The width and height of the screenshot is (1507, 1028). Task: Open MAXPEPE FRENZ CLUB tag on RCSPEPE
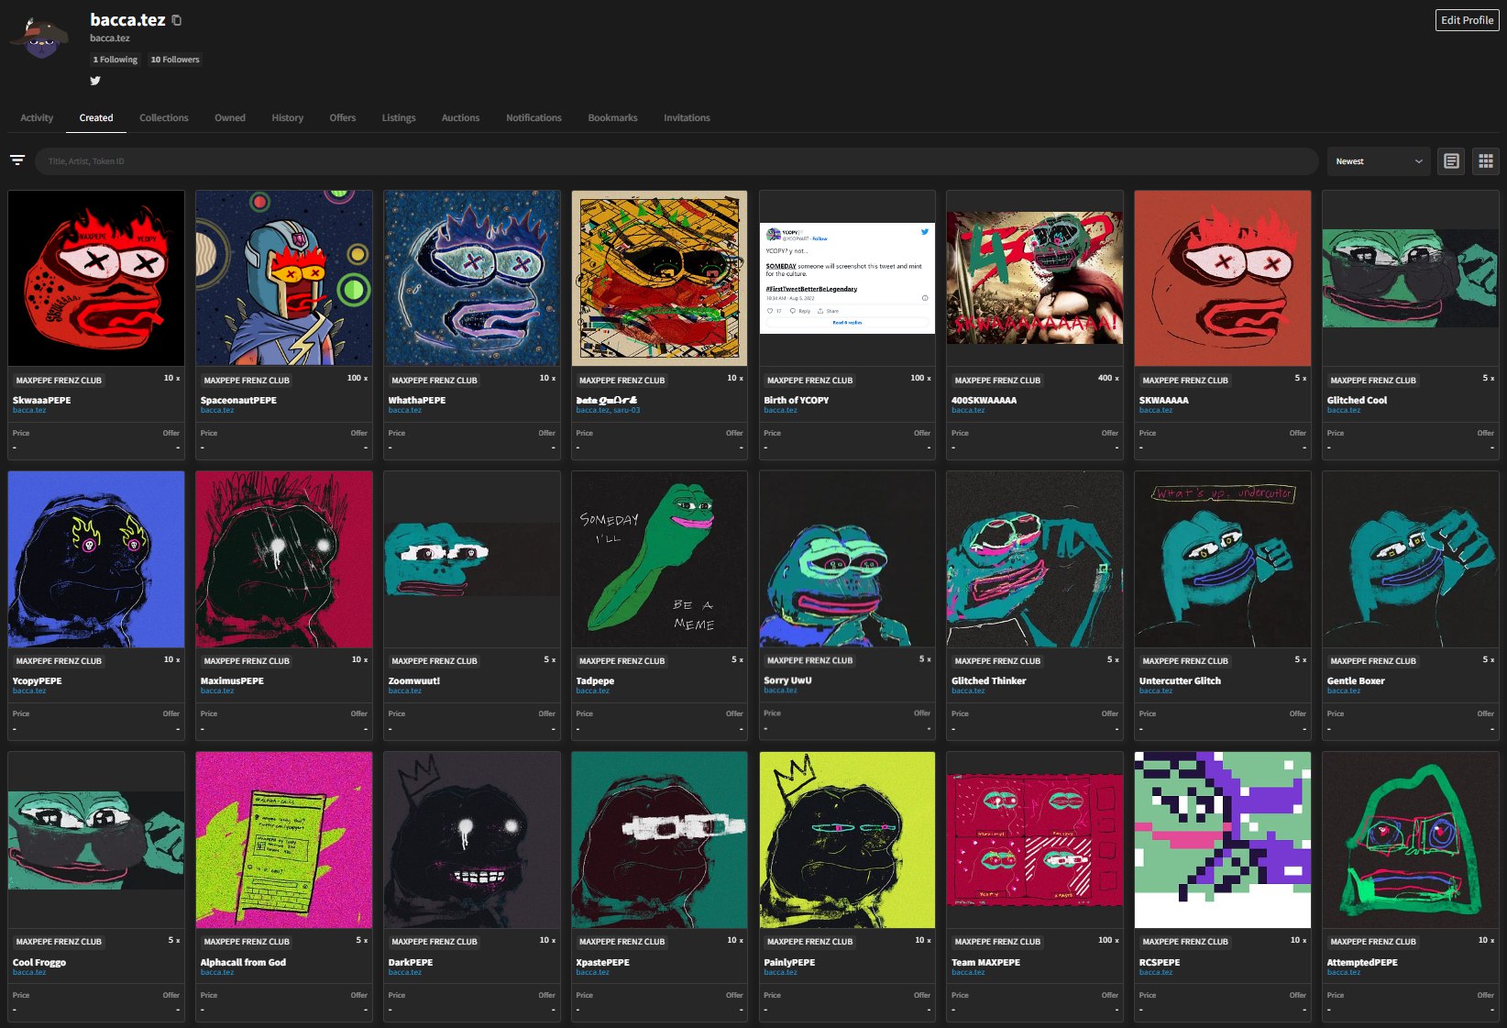coord(1185,942)
